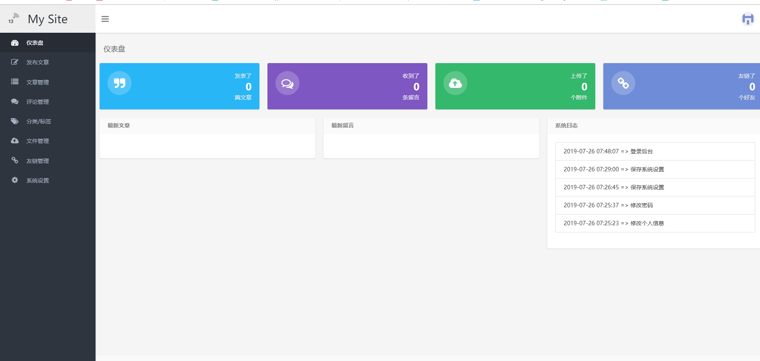Toggle the sidebar with the hamburger button
The height and width of the screenshot is (361, 760).
point(105,19)
